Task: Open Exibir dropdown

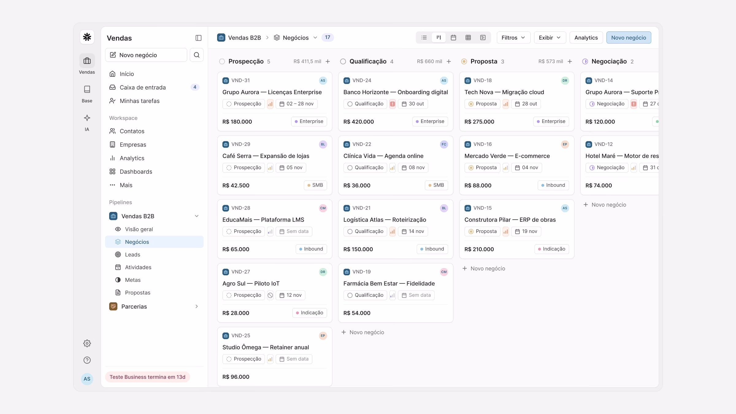Action: coord(550,37)
